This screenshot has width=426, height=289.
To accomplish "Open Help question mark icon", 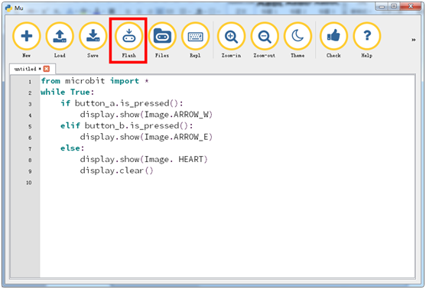I will click(367, 36).
